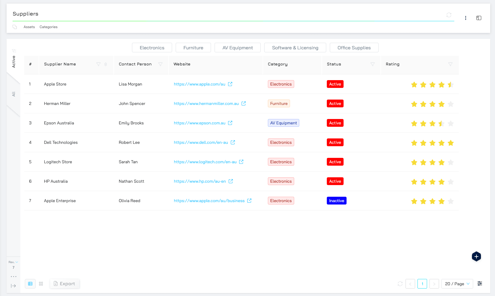The height and width of the screenshot is (296, 495).
Task: Filter by Office Supplies category
Action: click(354, 48)
